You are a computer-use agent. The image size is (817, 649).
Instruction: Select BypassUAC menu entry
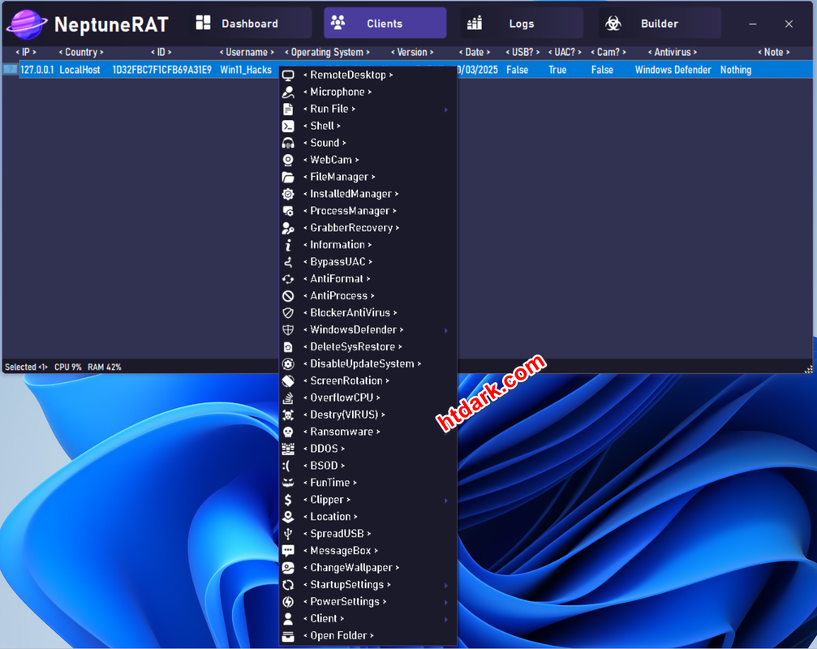(368, 262)
